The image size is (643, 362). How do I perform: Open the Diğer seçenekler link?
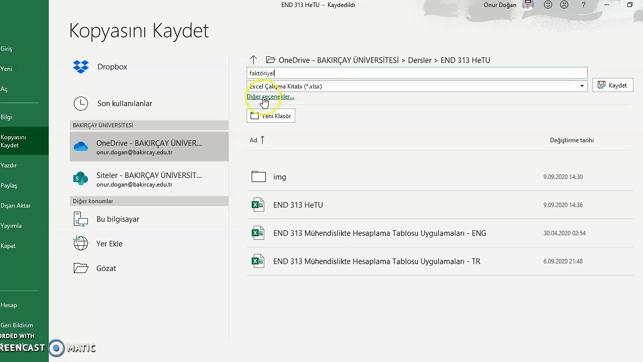tap(270, 97)
